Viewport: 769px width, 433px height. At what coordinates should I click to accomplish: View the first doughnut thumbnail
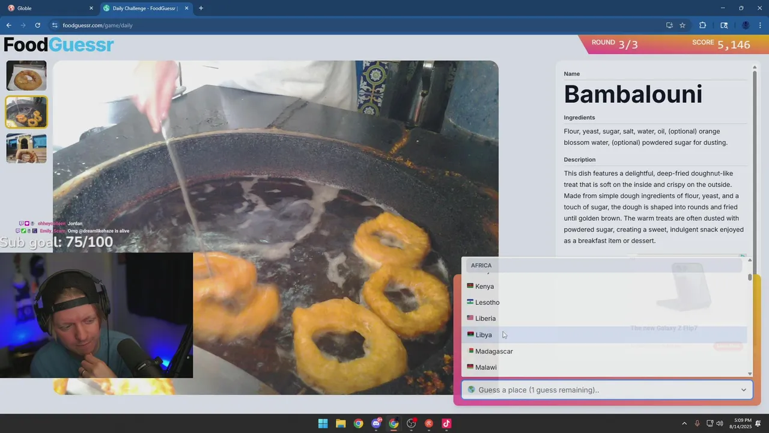26,76
